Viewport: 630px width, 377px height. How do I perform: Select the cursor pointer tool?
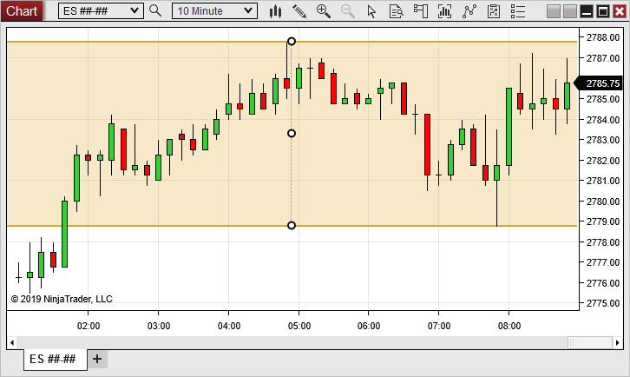tap(372, 11)
